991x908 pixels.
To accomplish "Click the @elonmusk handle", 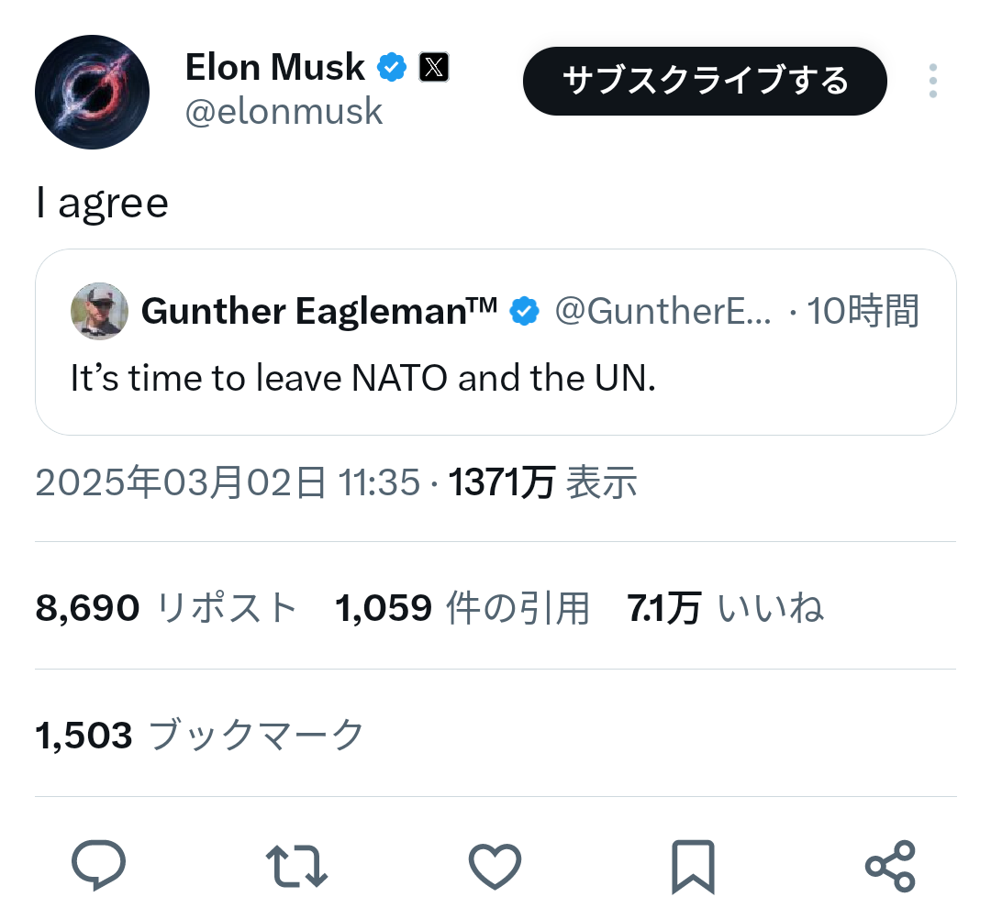I will (284, 112).
